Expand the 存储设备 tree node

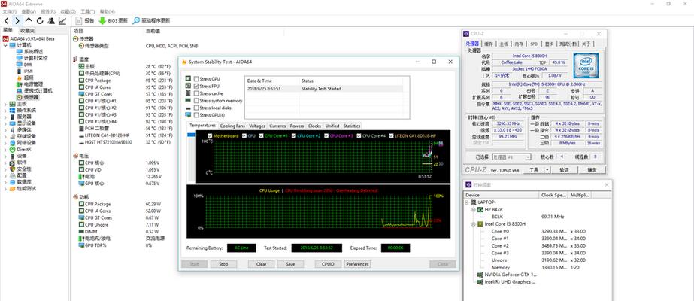[5, 136]
